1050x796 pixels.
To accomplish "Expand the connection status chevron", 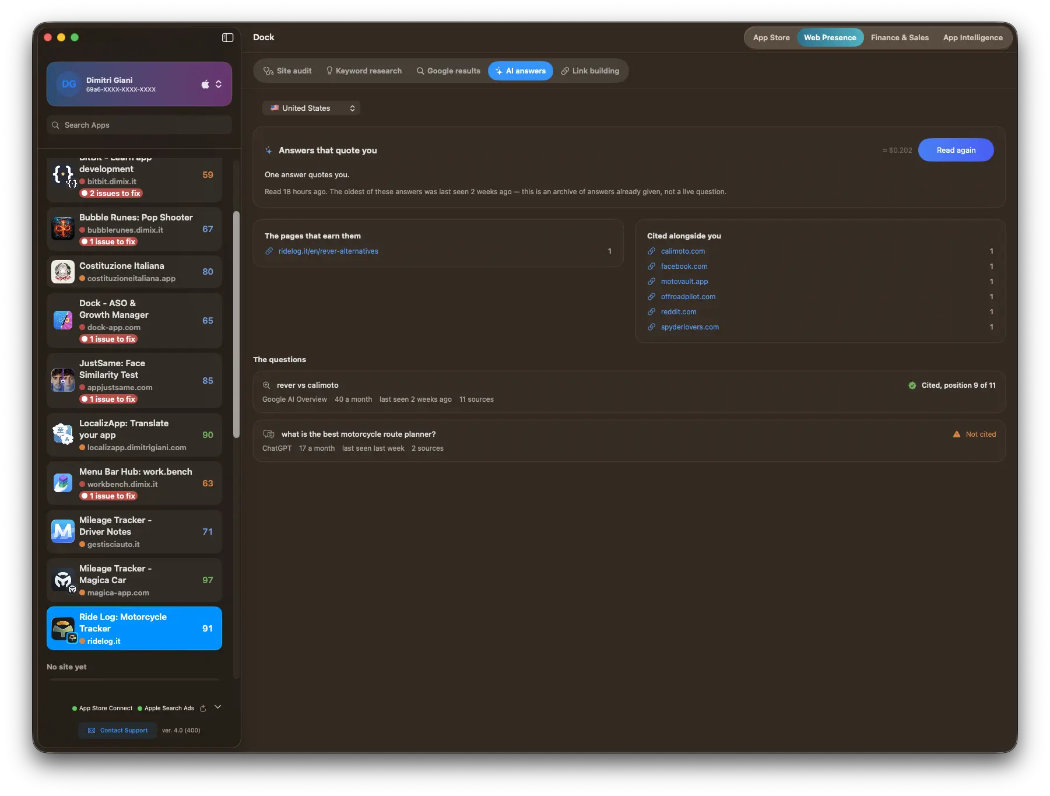I will pos(217,707).
